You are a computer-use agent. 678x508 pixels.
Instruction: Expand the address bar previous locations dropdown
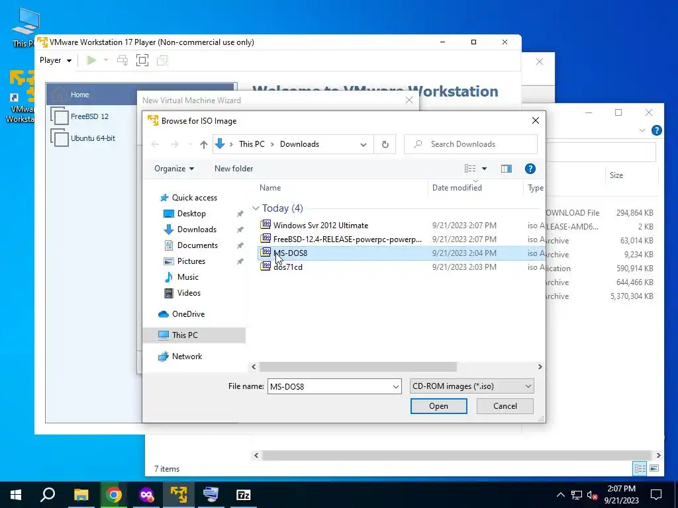coord(363,145)
